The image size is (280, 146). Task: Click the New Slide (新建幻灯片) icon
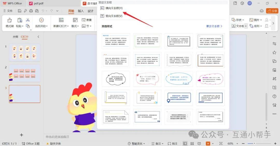(x=61, y=20)
